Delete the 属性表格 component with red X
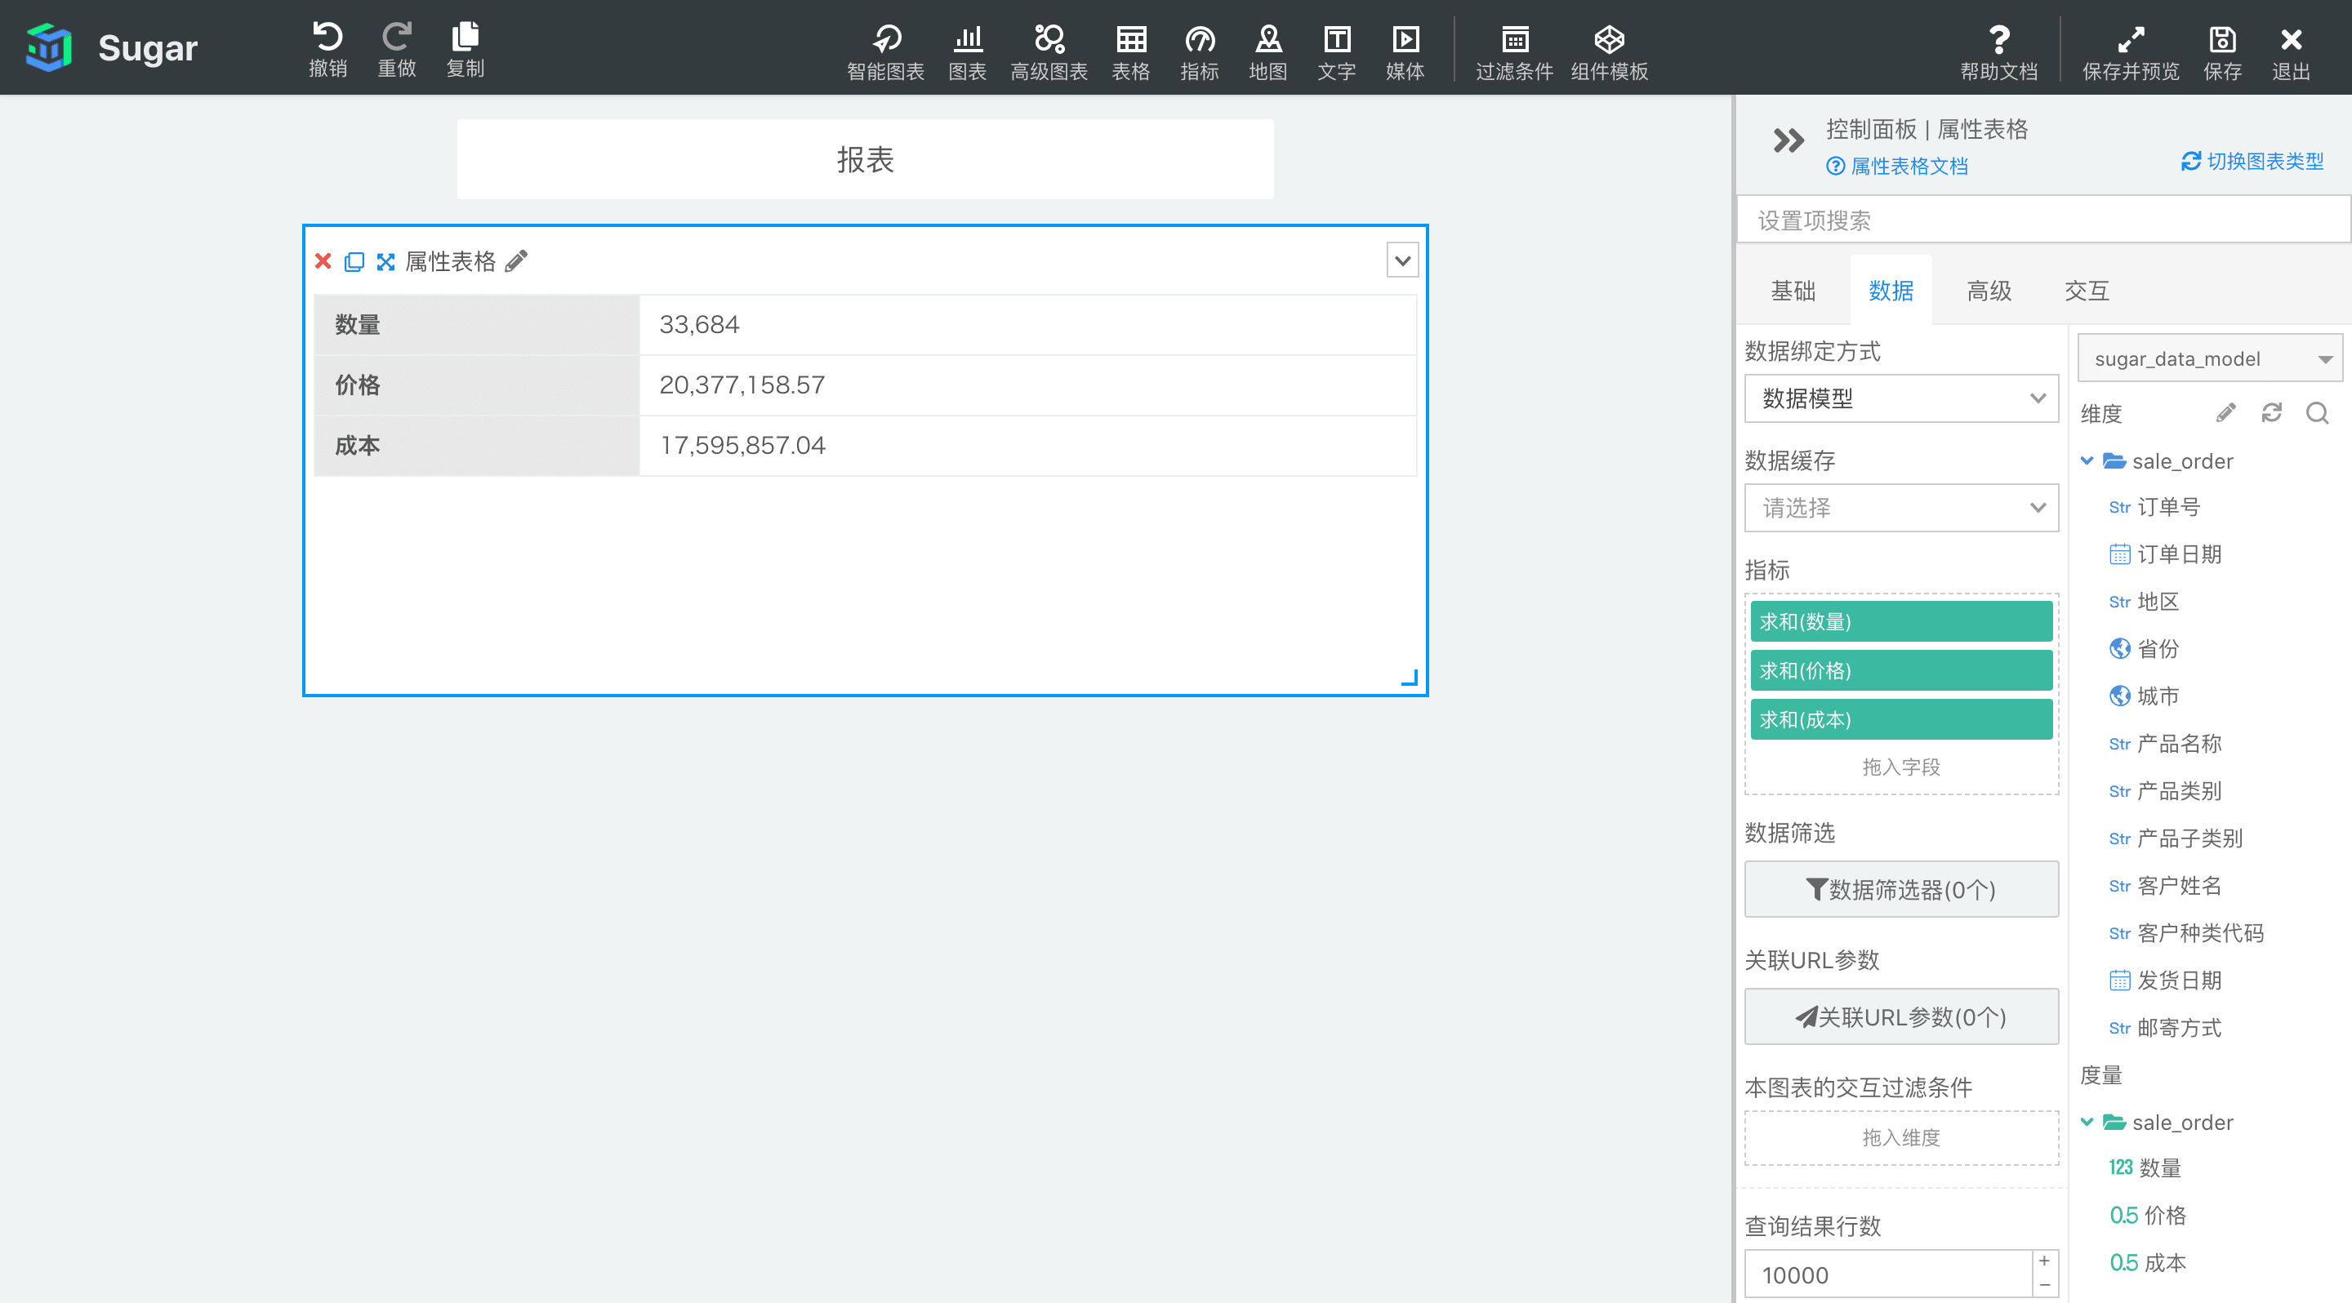 coord(323,262)
